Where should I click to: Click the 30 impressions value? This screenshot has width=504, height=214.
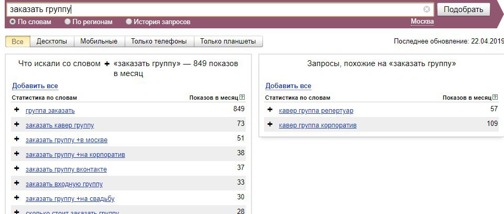(x=241, y=197)
